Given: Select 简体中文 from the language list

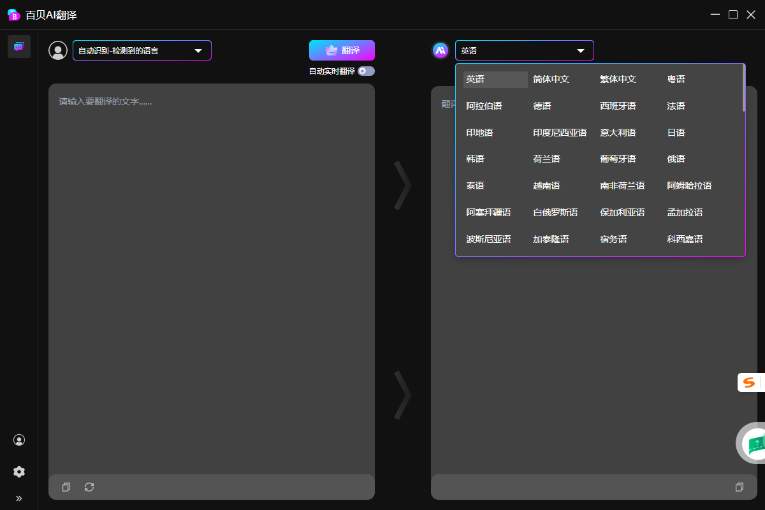Looking at the screenshot, I should (551, 80).
